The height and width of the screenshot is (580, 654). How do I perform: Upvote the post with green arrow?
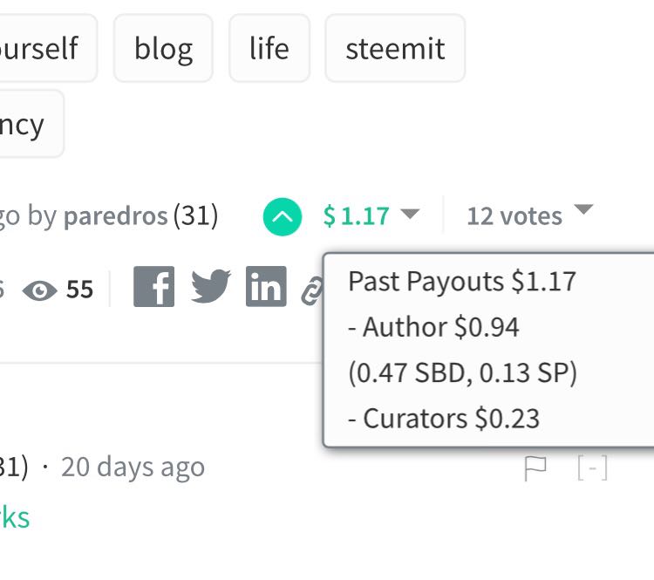[283, 216]
